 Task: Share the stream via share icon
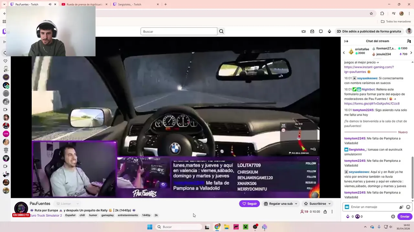pos(325,212)
